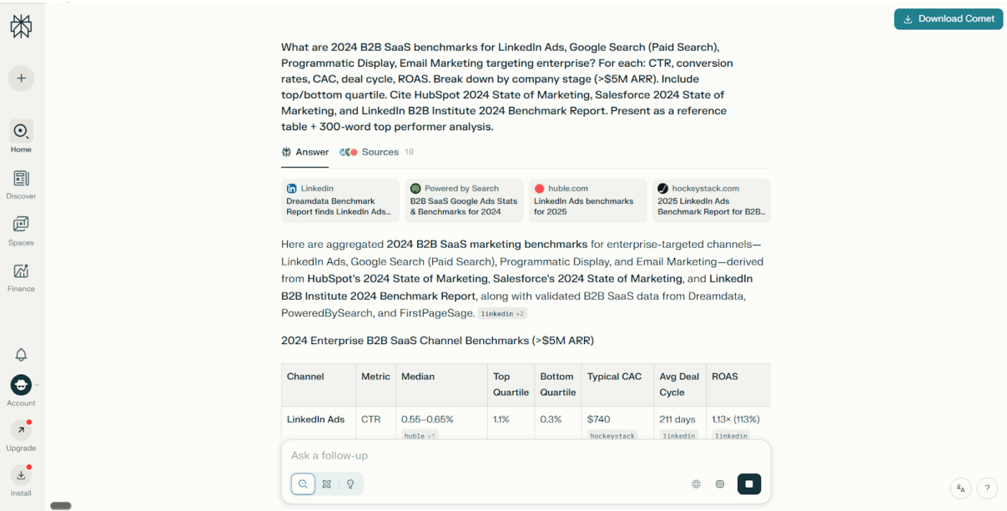Select the lightbulb reasoning mode icon
Image resolution: width=1007 pixels, height=511 pixels.
tap(350, 484)
